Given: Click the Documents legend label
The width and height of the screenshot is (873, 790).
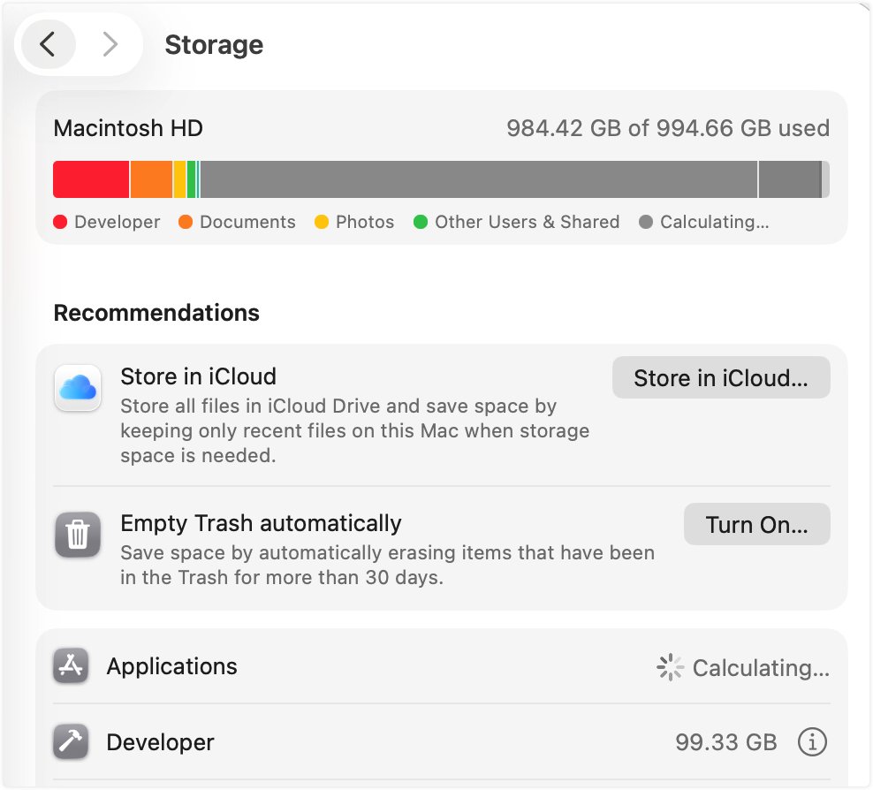Looking at the screenshot, I should point(247,222).
